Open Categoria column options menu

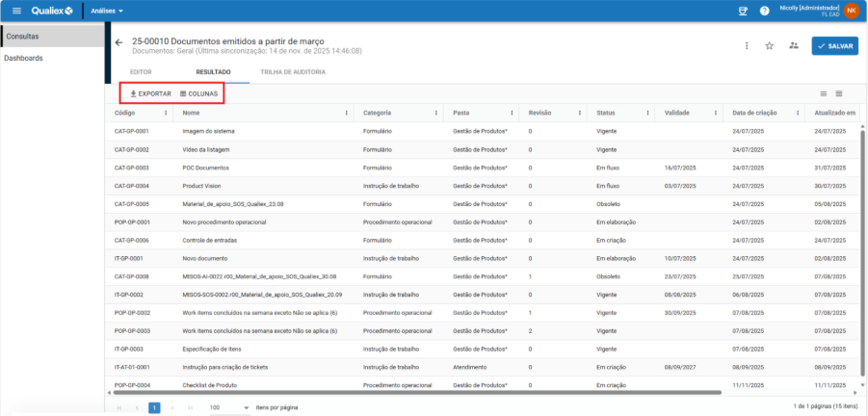click(437, 113)
